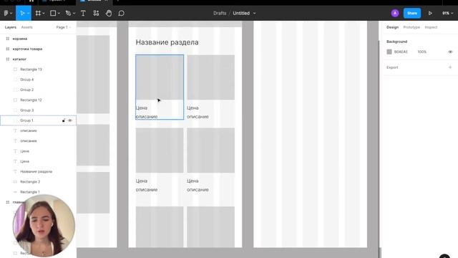Select the Rectangle 2 layer
The image size is (458, 258).
click(x=38, y=182)
